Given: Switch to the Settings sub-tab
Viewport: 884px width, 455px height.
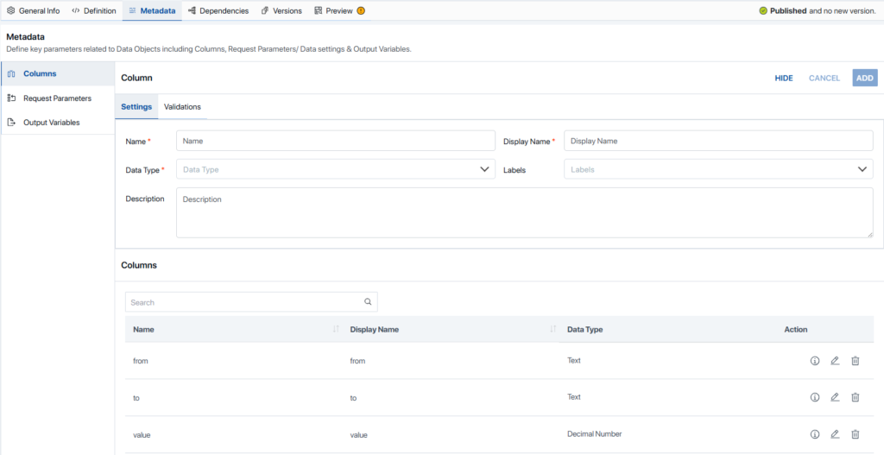Looking at the screenshot, I should (x=136, y=106).
